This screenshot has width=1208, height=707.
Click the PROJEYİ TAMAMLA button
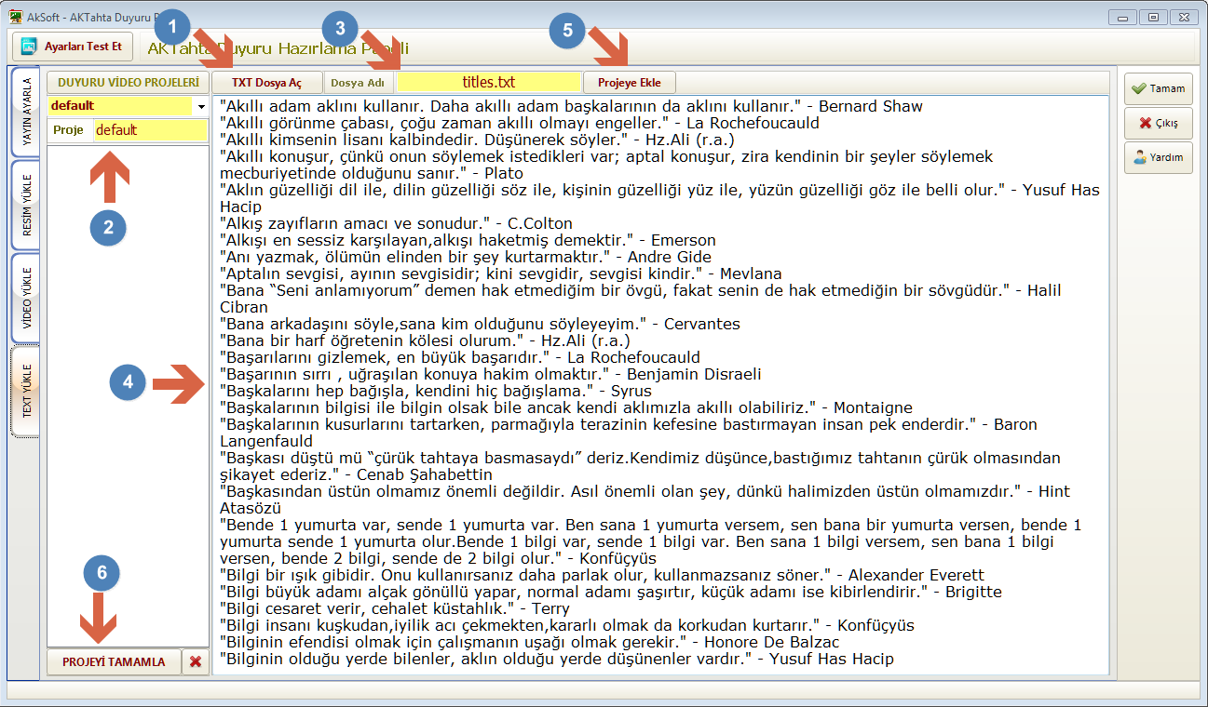(x=114, y=662)
